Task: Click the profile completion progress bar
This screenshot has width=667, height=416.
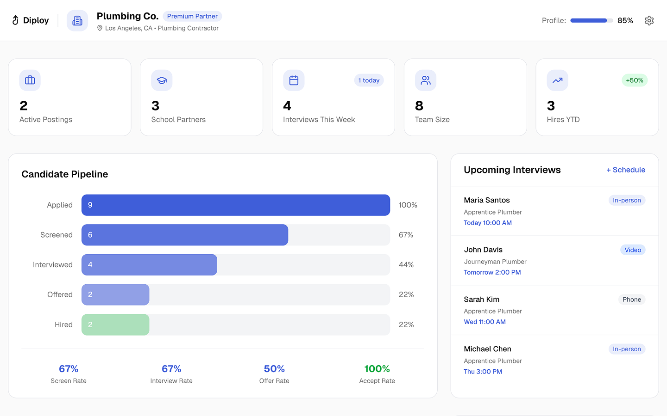Action: [x=591, y=20]
